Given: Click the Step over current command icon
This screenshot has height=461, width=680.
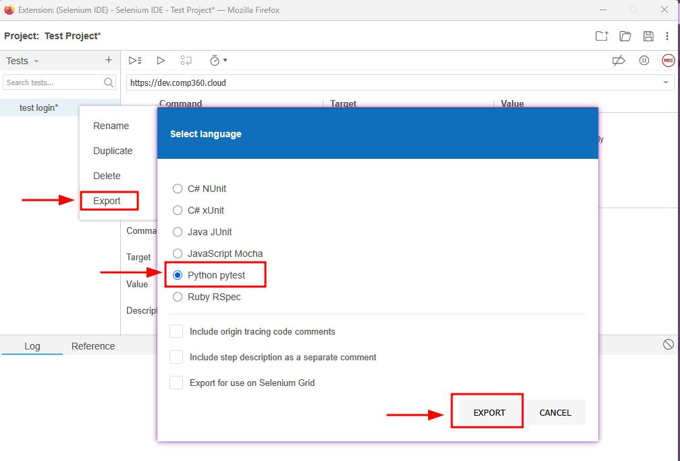Looking at the screenshot, I should coord(186,60).
